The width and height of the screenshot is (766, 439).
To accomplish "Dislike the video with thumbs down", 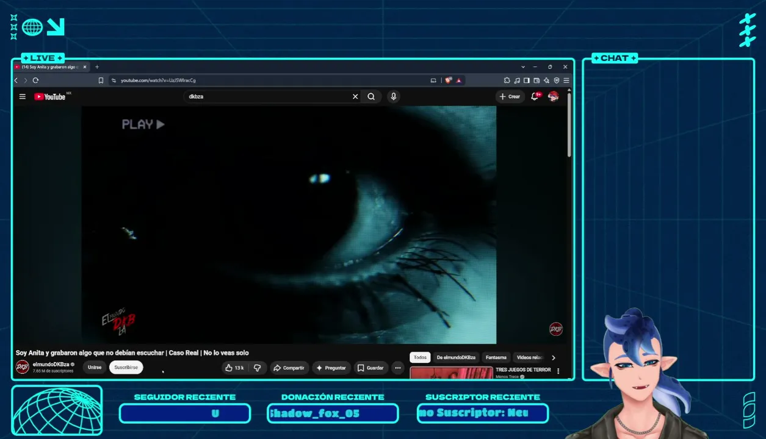I will pos(257,368).
